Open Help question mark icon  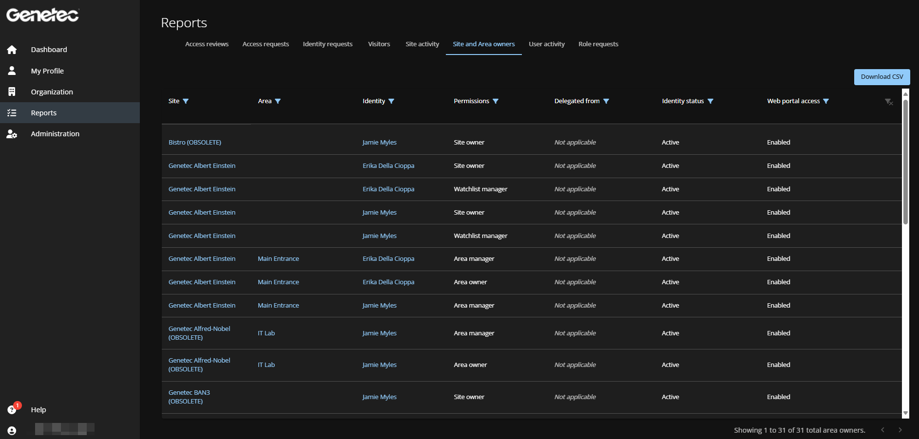[x=12, y=410]
